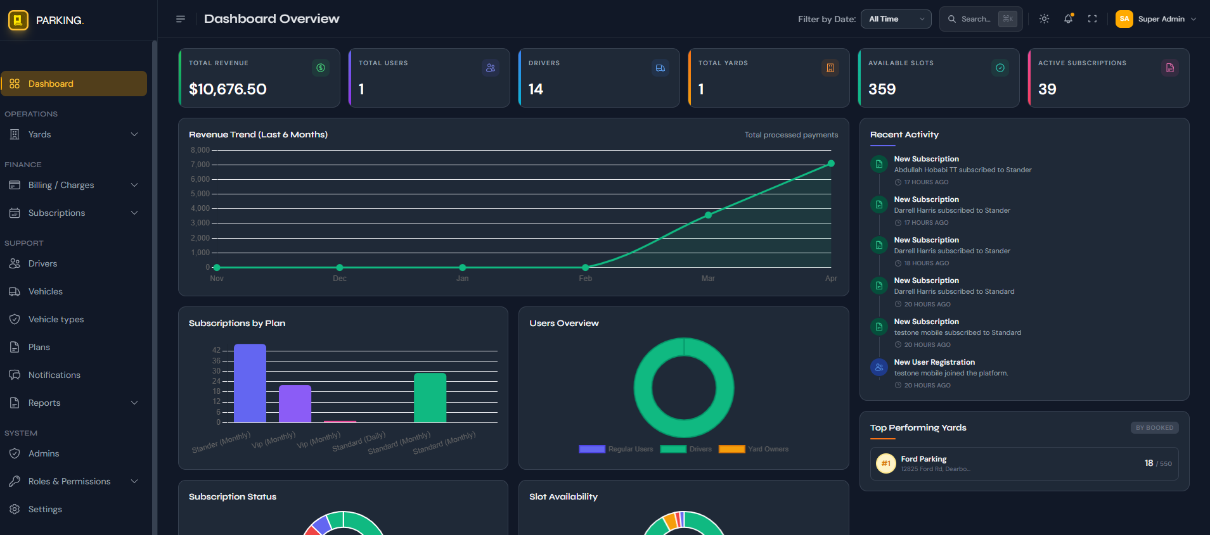Open the Admins page from sidebar
Viewport: 1210px width, 535px height.
tap(74, 453)
